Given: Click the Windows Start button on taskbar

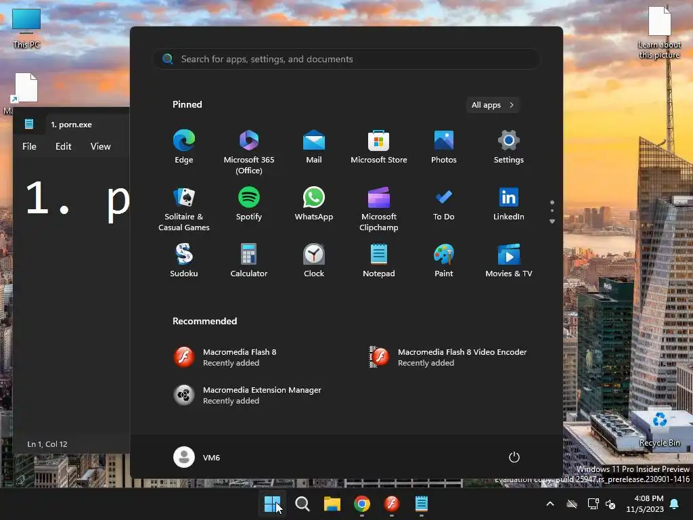Looking at the screenshot, I should click(x=272, y=504).
